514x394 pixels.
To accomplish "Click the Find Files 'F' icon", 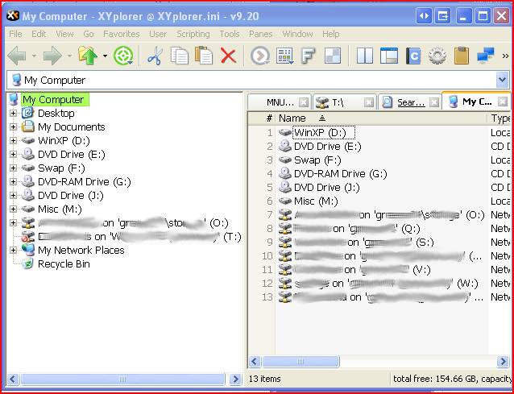I will point(309,56).
